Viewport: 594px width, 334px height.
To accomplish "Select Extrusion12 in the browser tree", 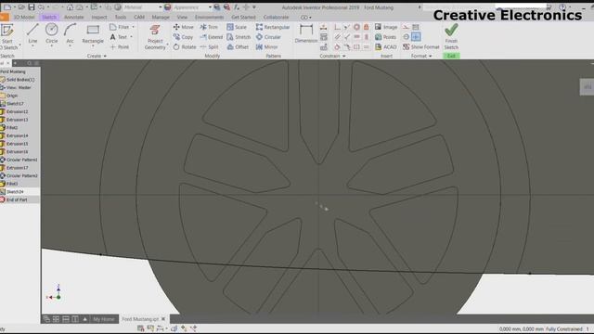I will click(x=17, y=111).
